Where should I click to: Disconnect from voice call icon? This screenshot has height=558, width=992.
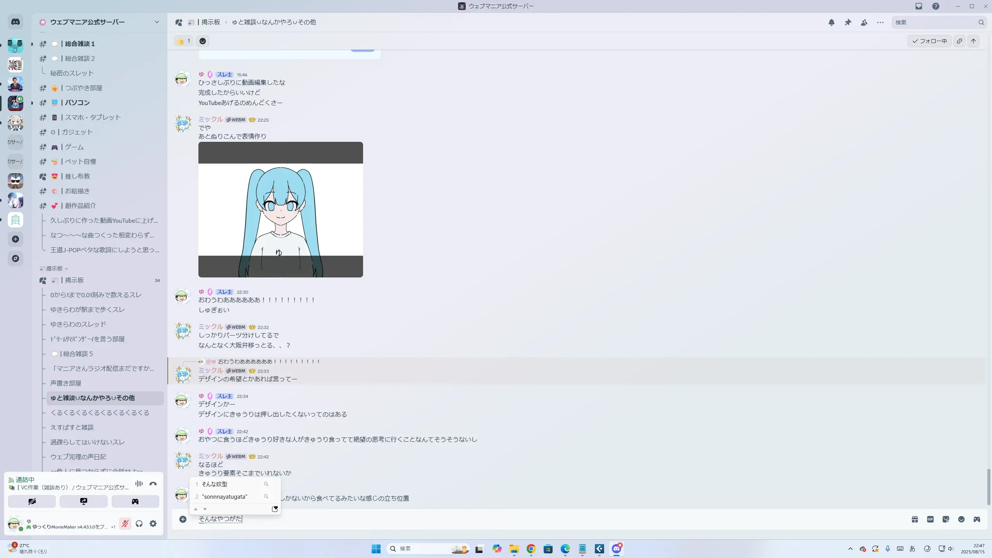click(x=153, y=484)
